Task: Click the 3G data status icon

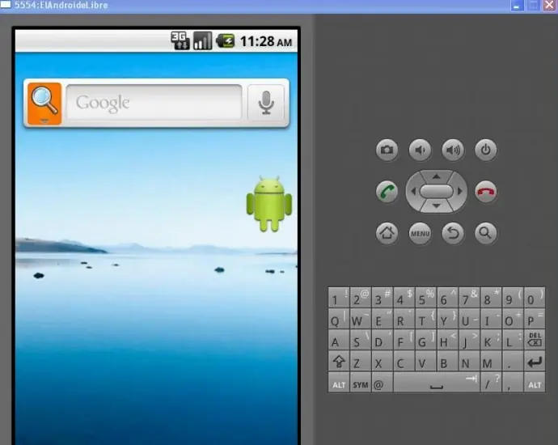Action: point(180,41)
